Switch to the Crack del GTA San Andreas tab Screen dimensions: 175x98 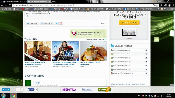(39, 1)
